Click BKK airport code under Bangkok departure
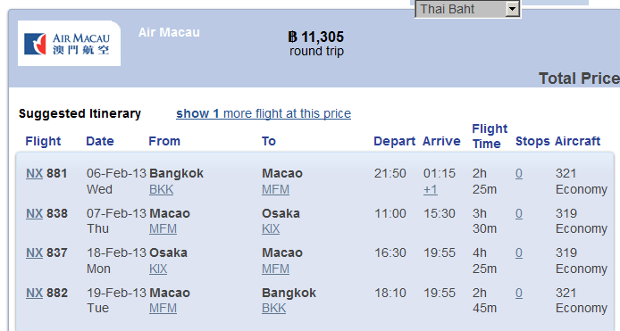 162,190
